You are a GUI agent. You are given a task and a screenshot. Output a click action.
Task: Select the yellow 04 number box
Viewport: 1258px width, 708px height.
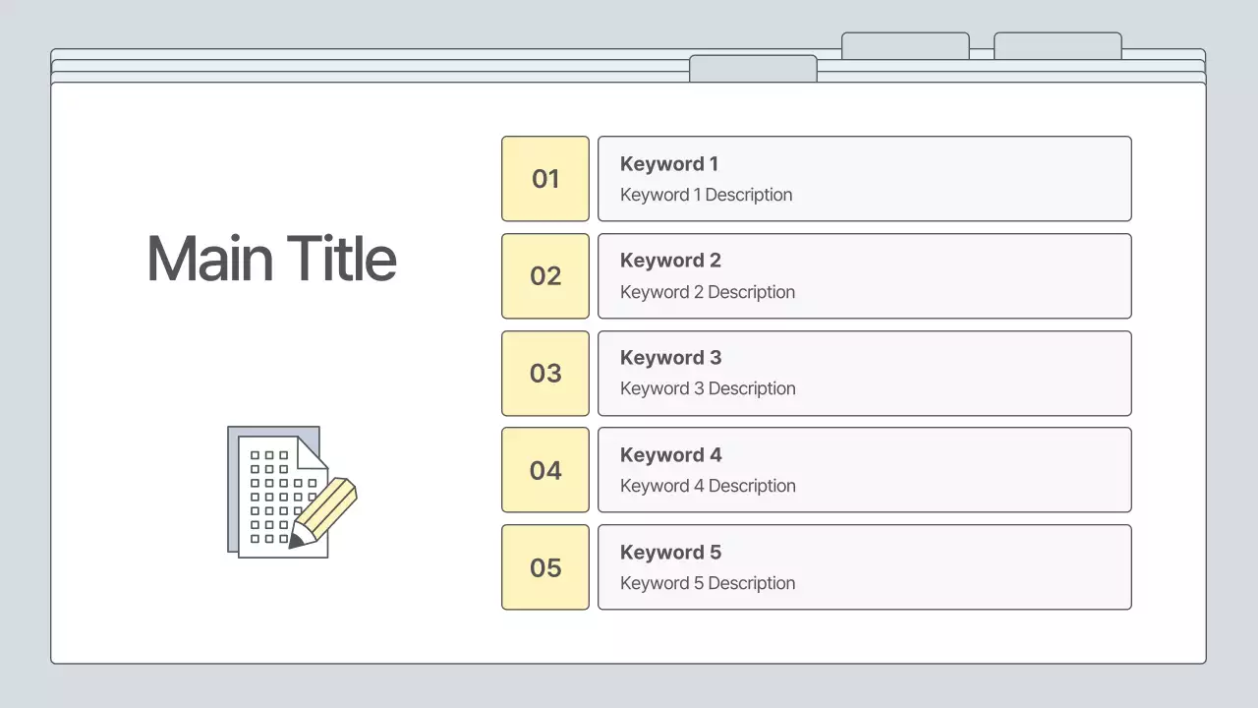click(x=545, y=470)
